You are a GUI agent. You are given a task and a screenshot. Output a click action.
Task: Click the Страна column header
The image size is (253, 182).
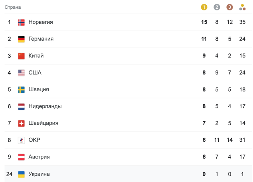13,7
